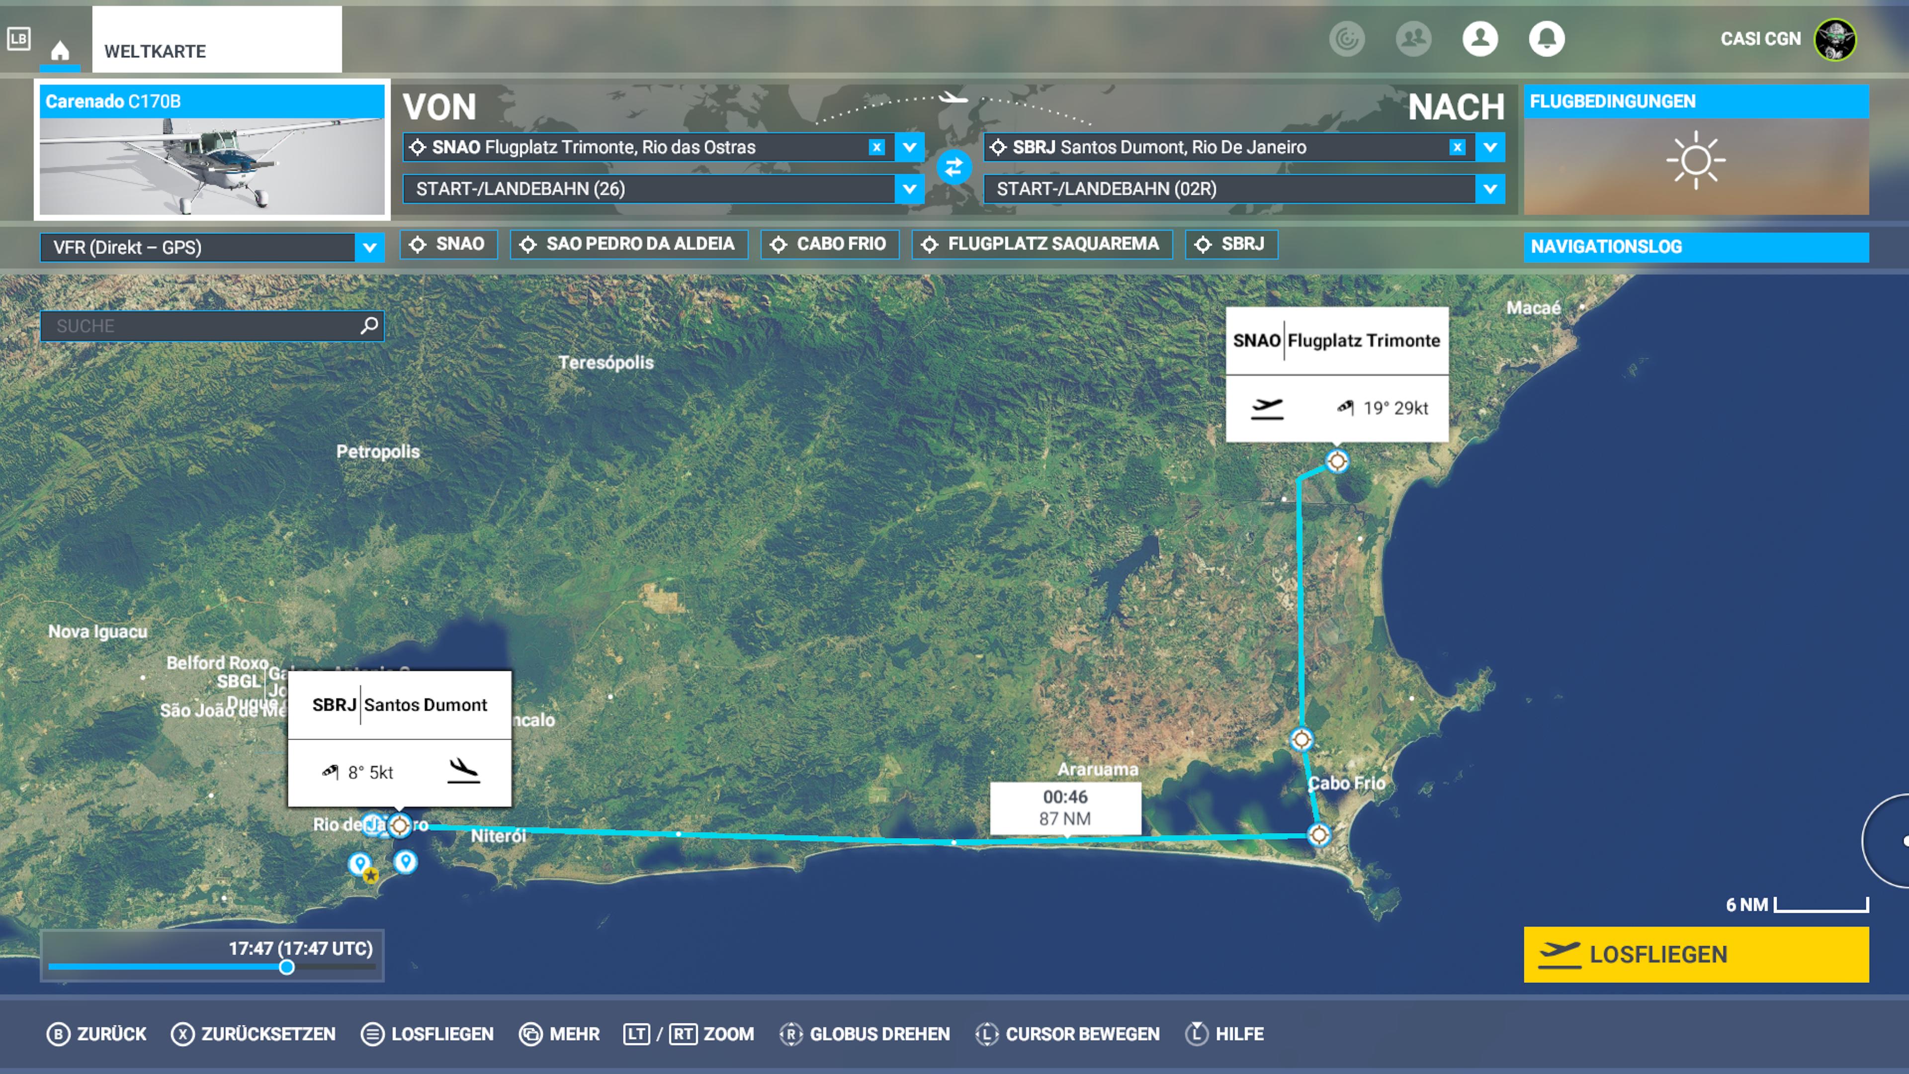This screenshot has width=1909, height=1074.
Task: Click the yellow star marker near Rio
Action: (x=371, y=875)
